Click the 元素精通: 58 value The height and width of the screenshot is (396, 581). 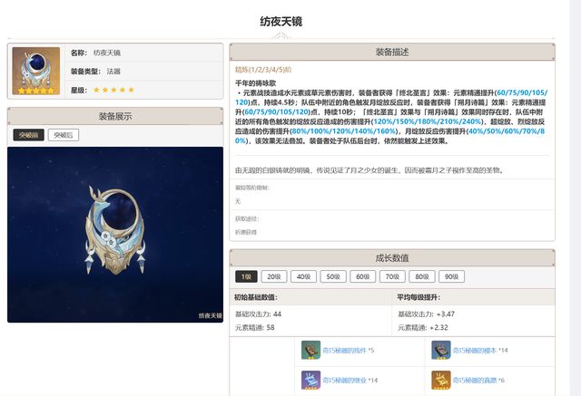255,328
